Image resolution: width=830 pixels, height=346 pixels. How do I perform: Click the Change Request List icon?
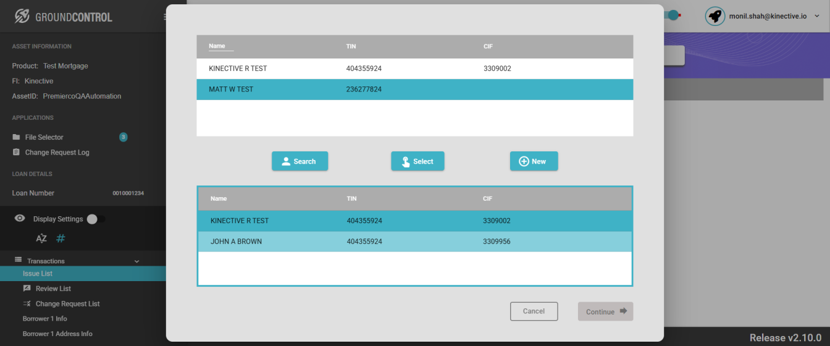tap(27, 303)
